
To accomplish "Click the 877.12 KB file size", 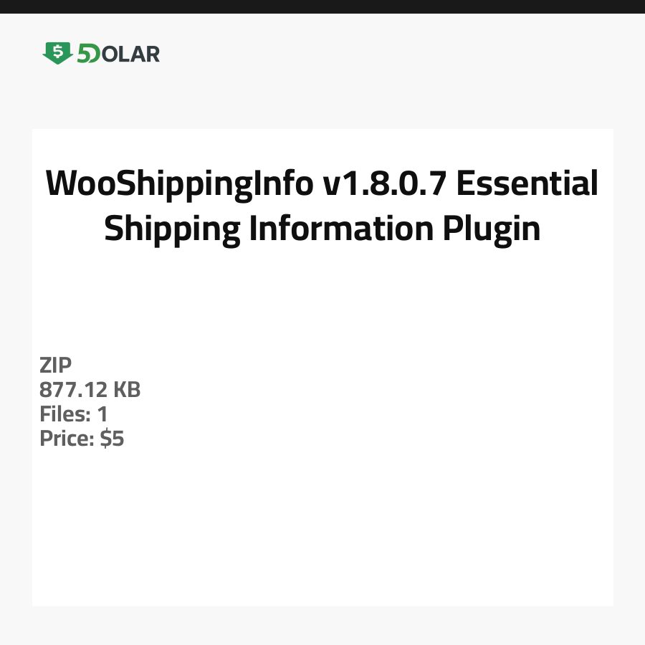I will click(90, 390).
